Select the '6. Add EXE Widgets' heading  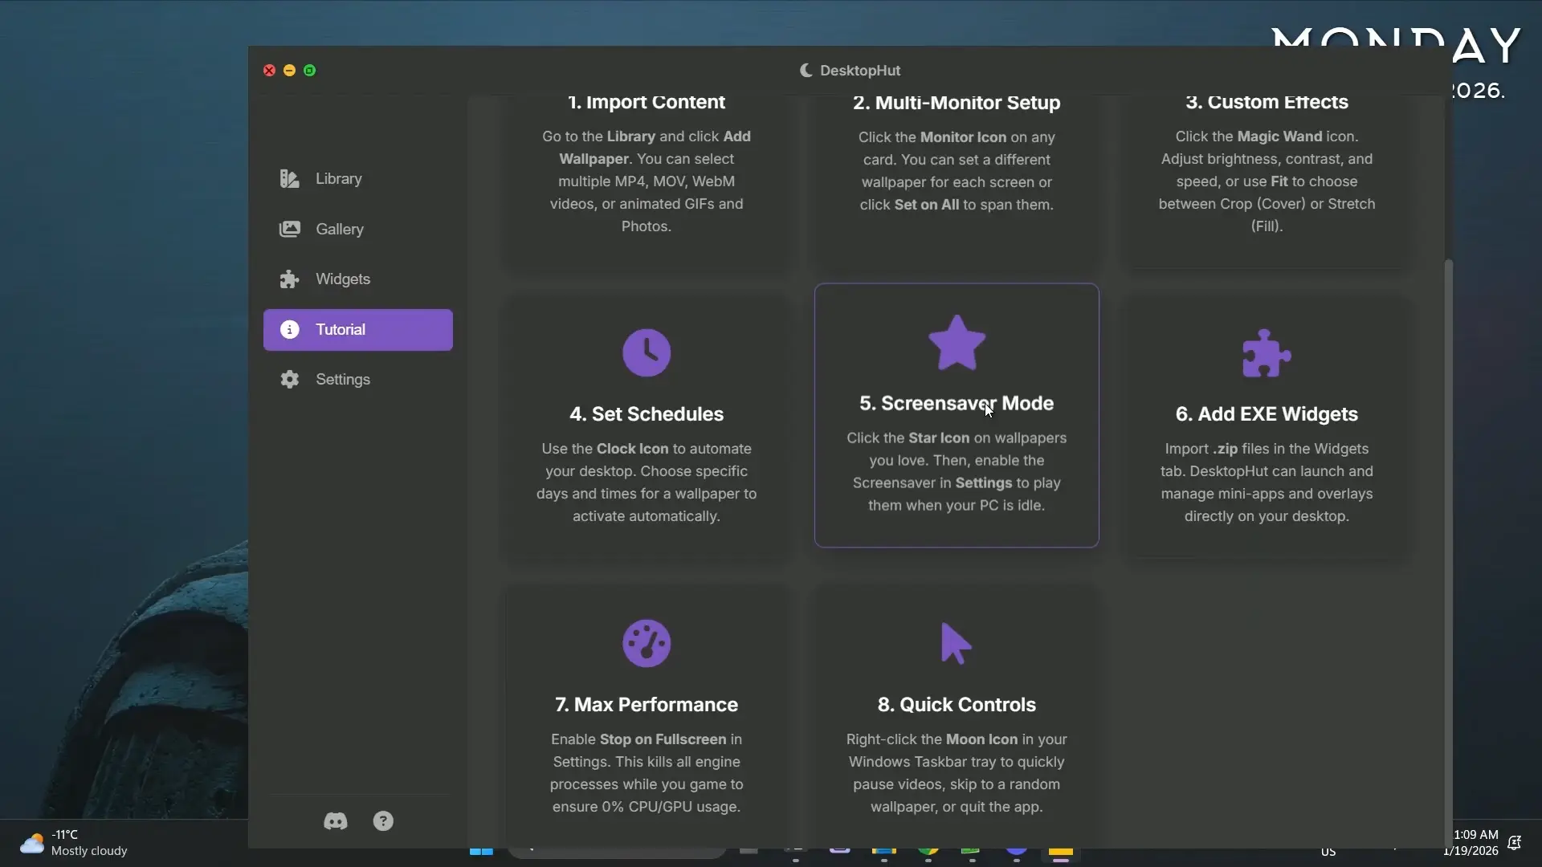1267,414
